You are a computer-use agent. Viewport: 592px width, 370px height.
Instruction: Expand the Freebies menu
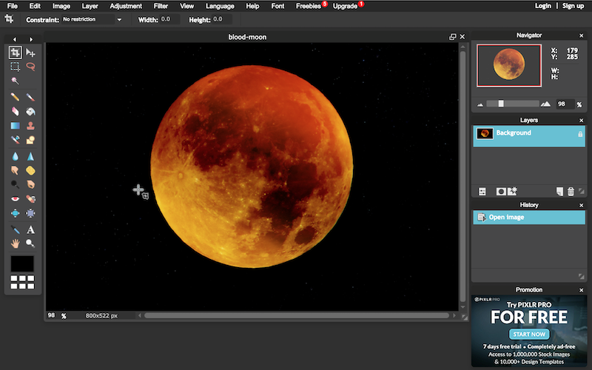pos(309,6)
